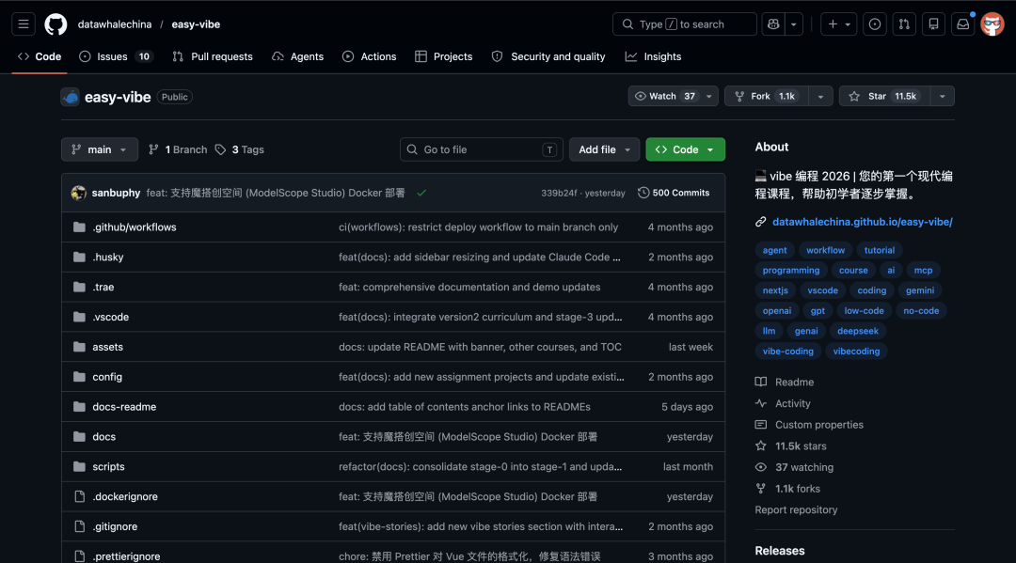View the 1 Branch link
Screen dimensions: 1016x563
(x=178, y=149)
